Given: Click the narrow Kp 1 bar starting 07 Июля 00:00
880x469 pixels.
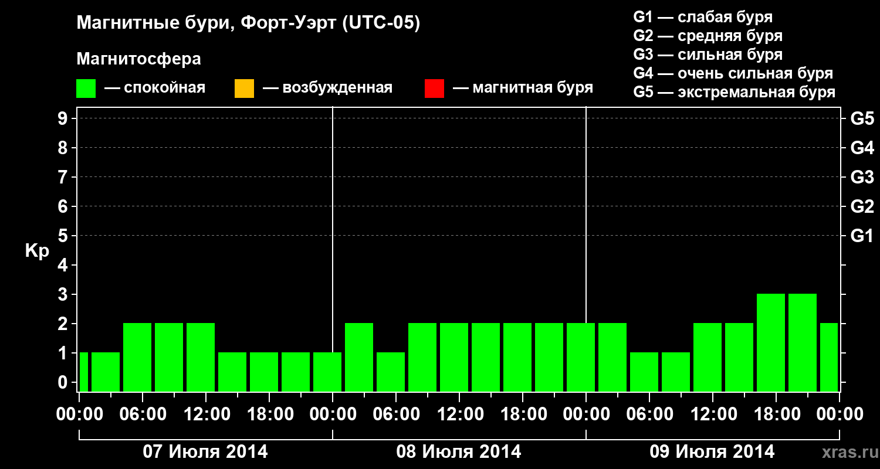Looking at the screenshot, I should click(x=83, y=372).
